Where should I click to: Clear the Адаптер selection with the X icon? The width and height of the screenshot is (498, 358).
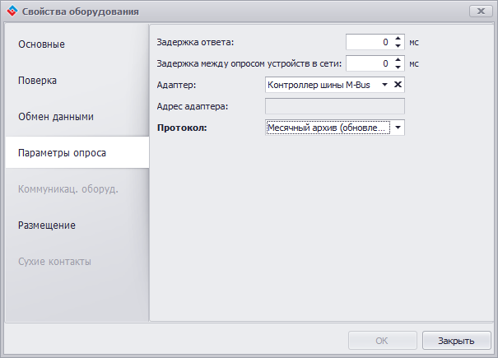click(398, 84)
